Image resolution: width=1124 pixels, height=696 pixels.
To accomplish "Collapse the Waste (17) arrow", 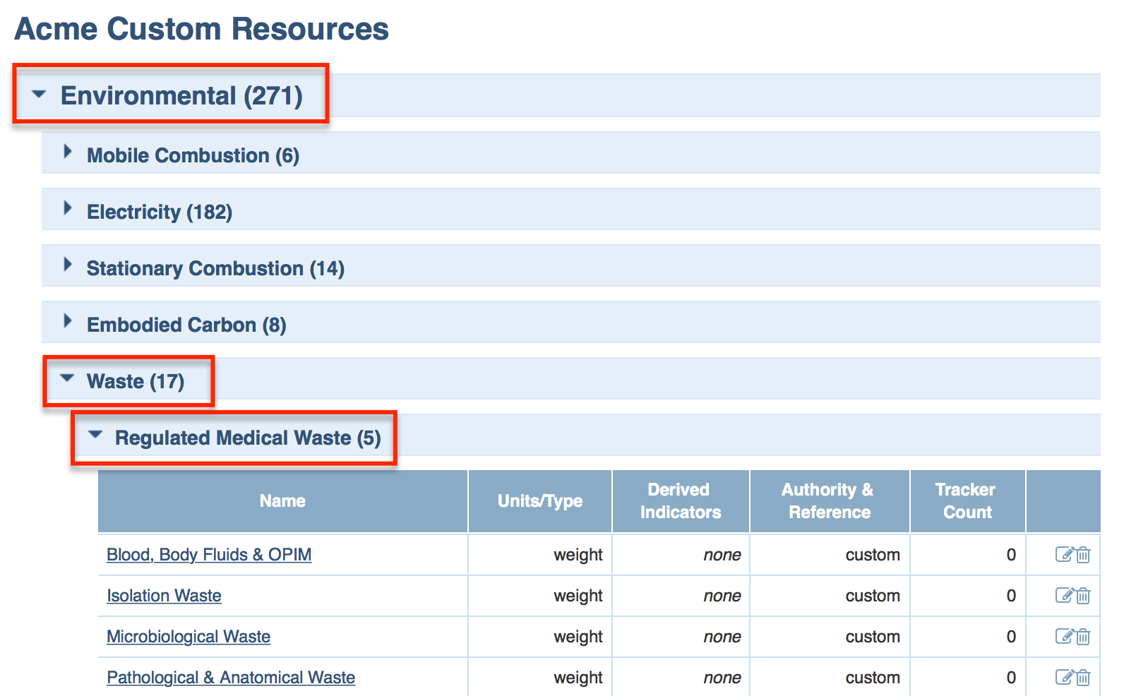I will (x=67, y=378).
